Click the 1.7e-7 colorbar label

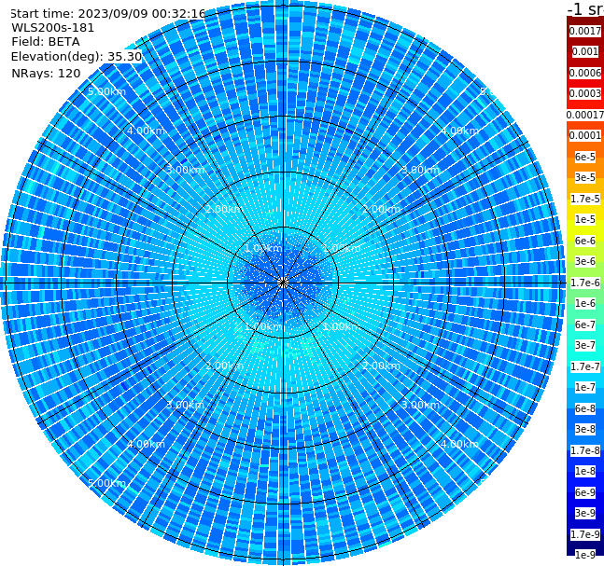click(x=585, y=366)
